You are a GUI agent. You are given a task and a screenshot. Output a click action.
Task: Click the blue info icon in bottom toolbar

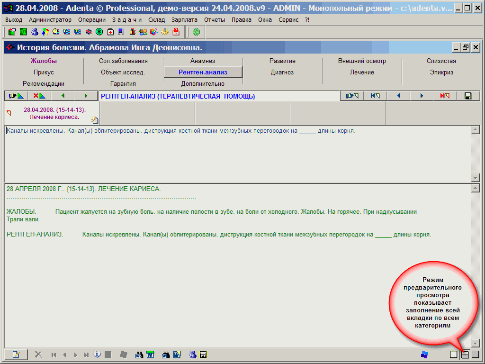(x=97, y=354)
